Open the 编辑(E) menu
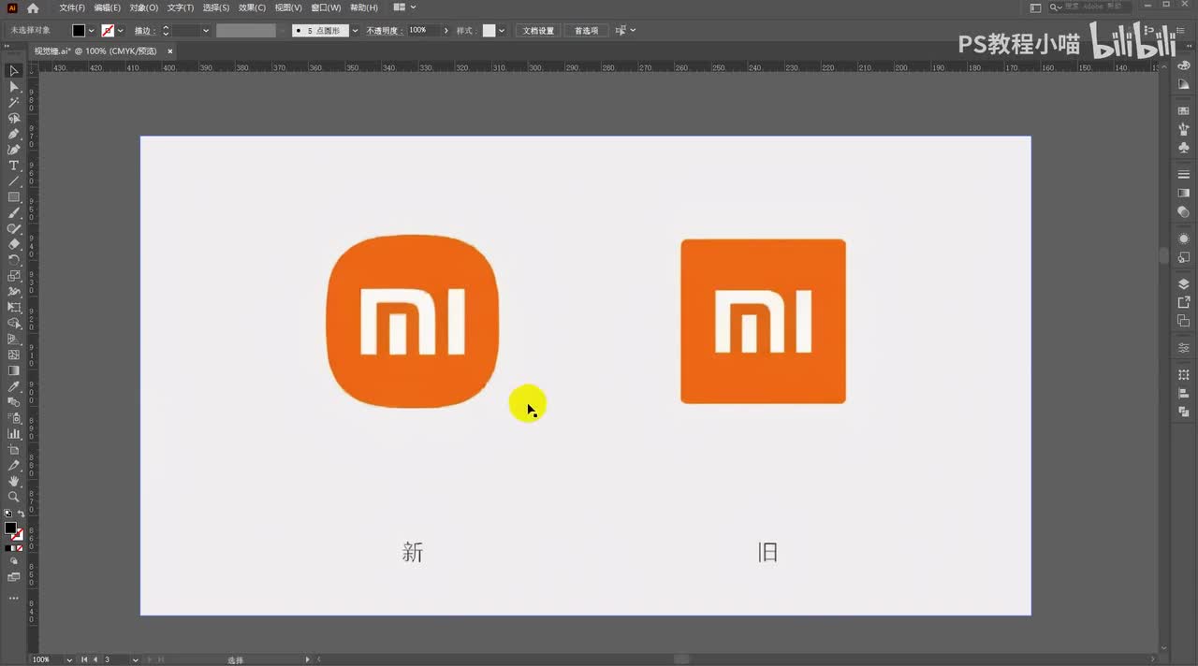 108,7
